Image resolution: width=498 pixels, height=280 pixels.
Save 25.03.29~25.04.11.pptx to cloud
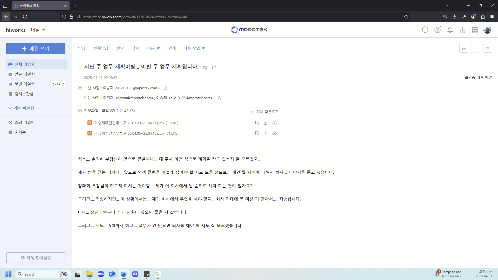(x=275, y=123)
